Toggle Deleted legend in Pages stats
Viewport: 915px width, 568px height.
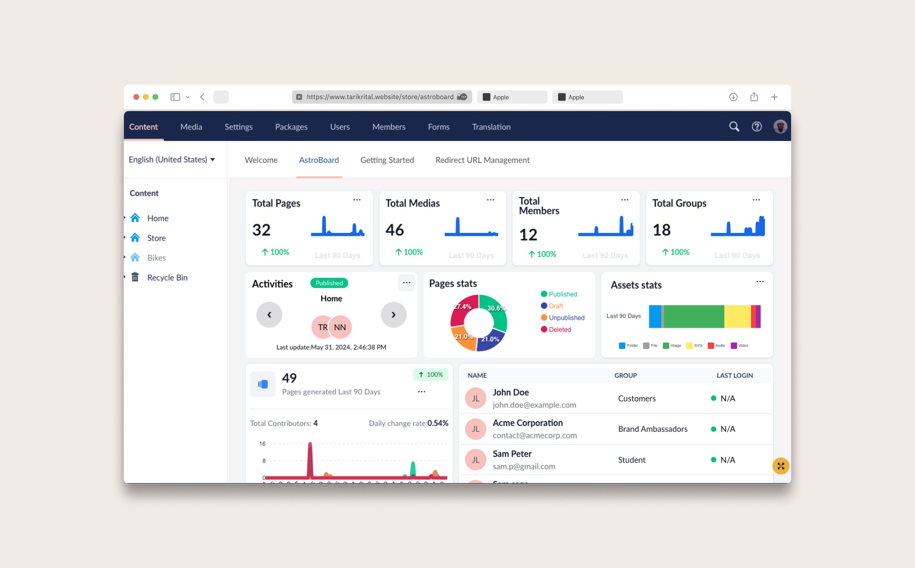coord(556,329)
